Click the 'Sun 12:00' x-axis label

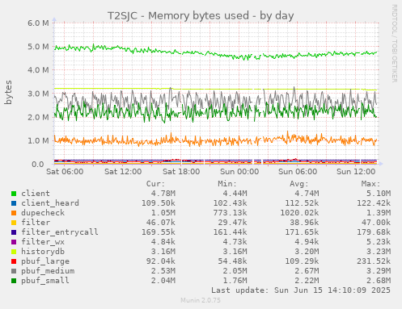pyautogui.click(x=356, y=172)
